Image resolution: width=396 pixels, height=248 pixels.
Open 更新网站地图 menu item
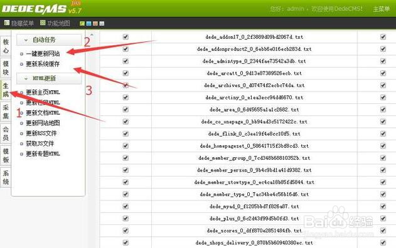[x=43, y=123]
